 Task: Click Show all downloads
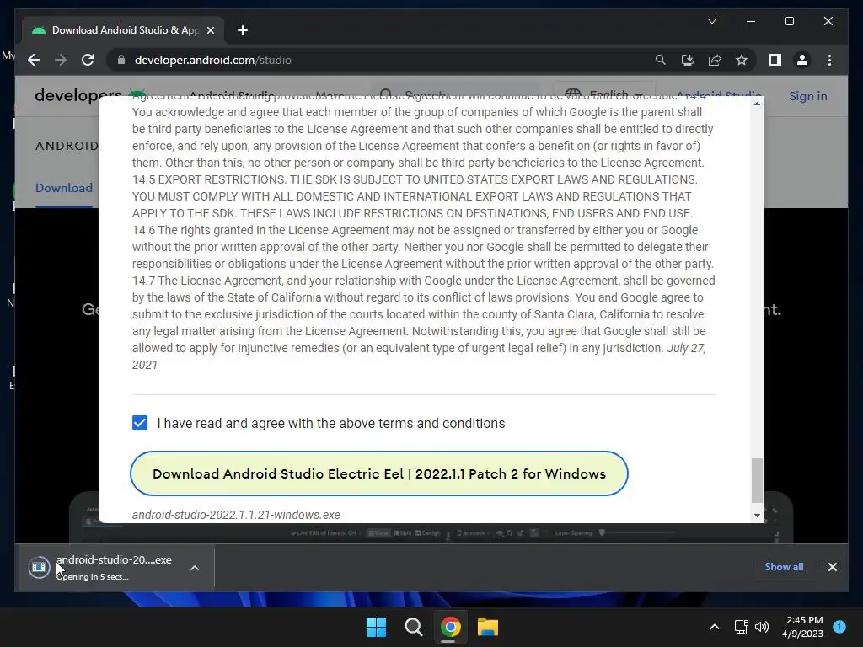pos(784,567)
